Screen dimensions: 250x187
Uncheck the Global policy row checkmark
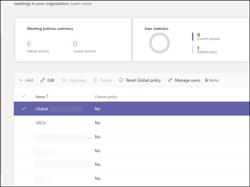tap(24, 109)
